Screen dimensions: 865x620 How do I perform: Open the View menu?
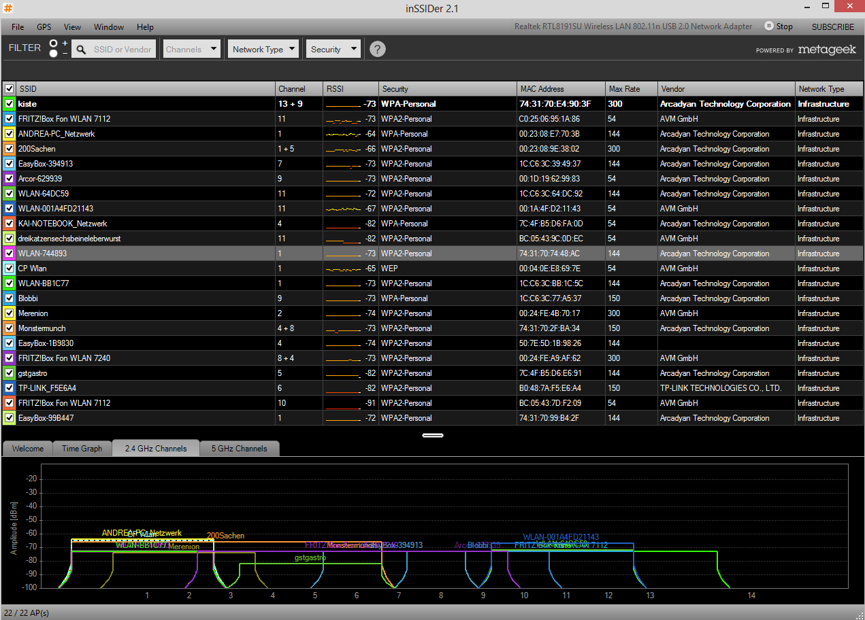(72, 27)
